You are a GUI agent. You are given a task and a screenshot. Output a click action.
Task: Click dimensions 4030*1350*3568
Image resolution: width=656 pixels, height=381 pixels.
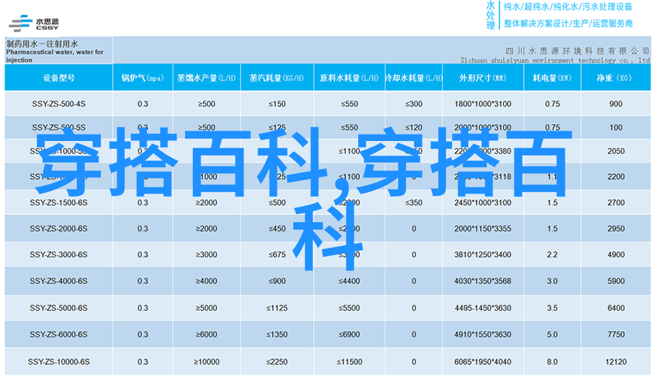pyautogui.click(x=483, y=281)
